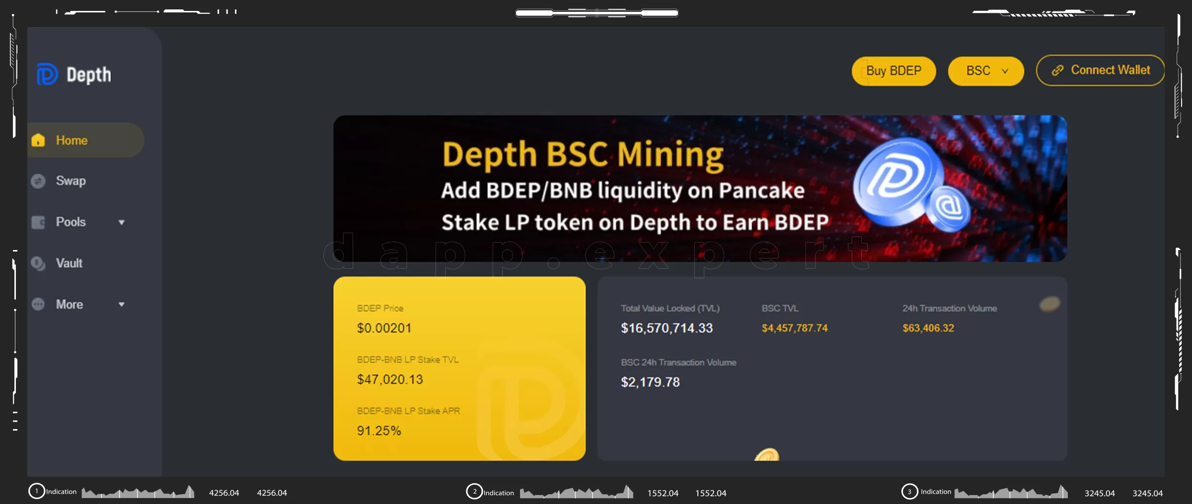Open the More menu entry

(x=70, y=304)
